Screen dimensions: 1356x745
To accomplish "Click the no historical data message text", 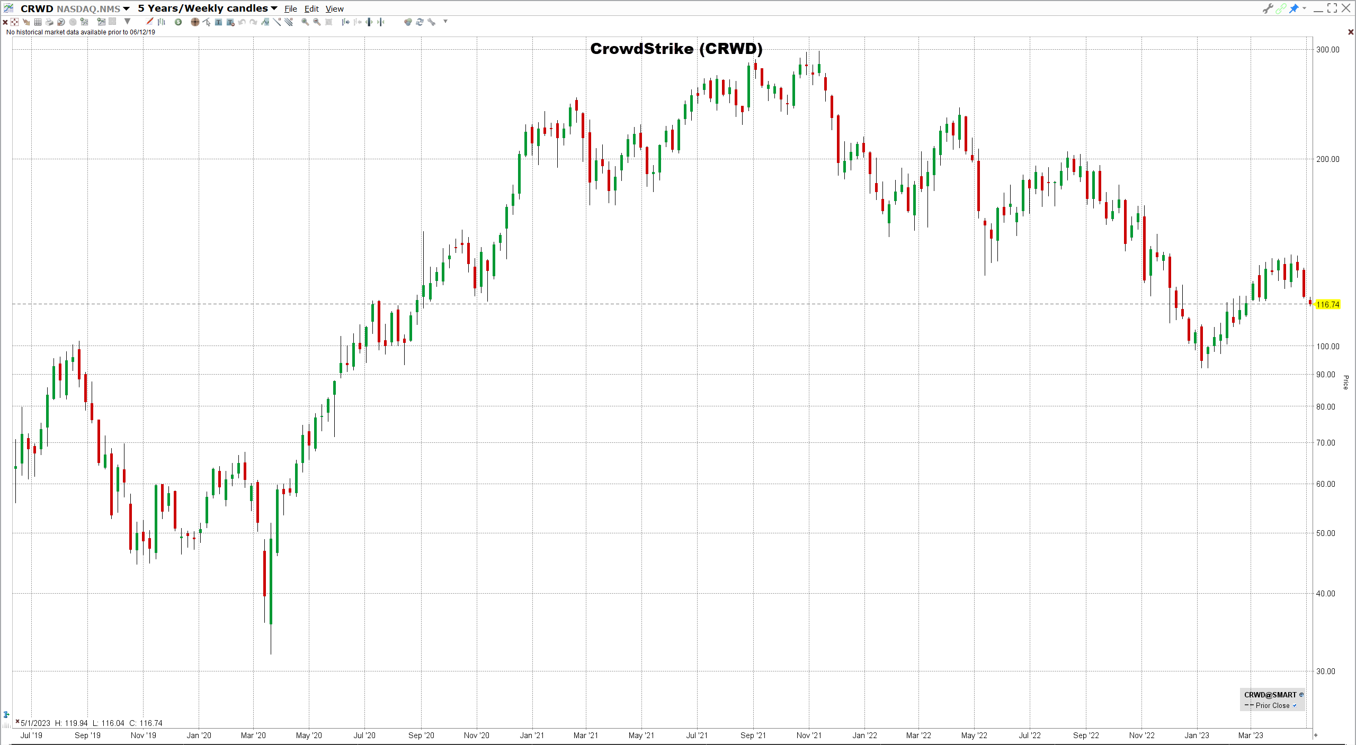I will (x=81, y=32).
